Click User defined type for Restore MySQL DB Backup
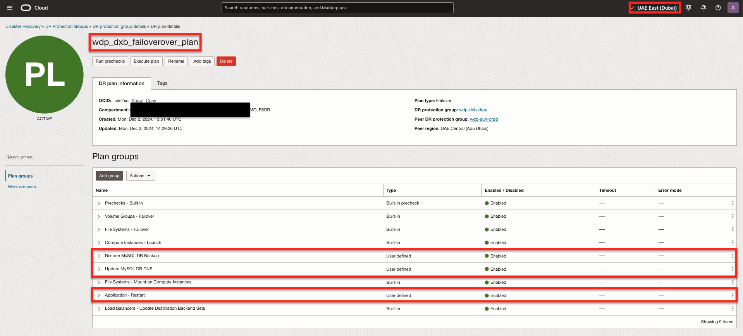Image resolution: width=743 pixels, height=336 pixels. 399,256
